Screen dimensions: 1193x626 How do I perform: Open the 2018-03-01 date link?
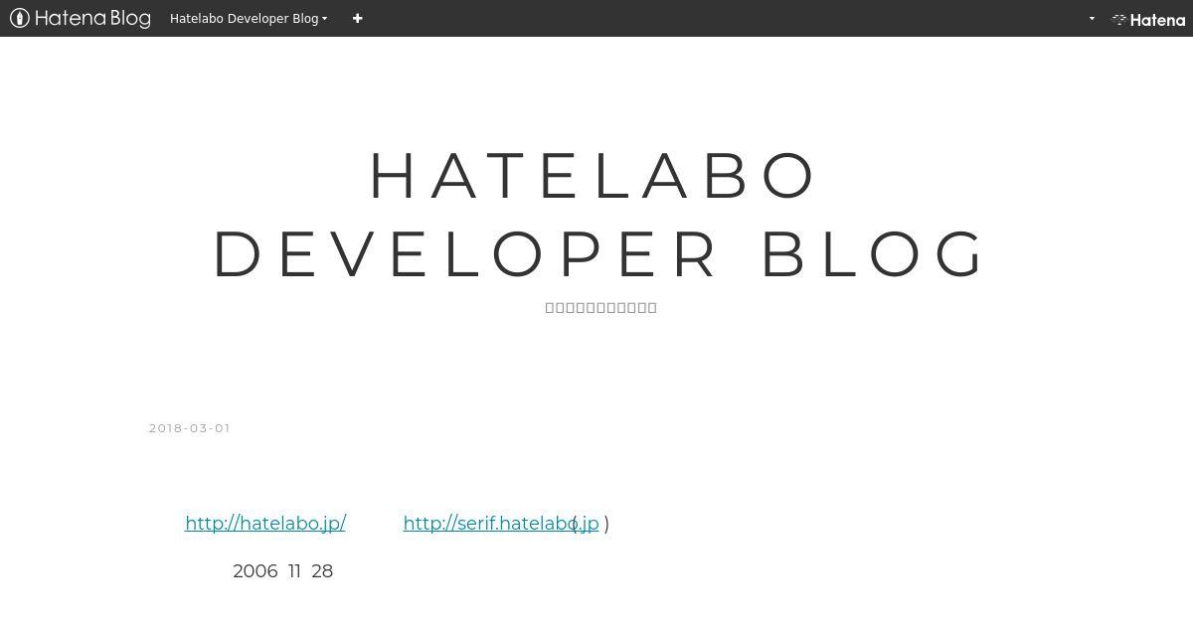190,428
